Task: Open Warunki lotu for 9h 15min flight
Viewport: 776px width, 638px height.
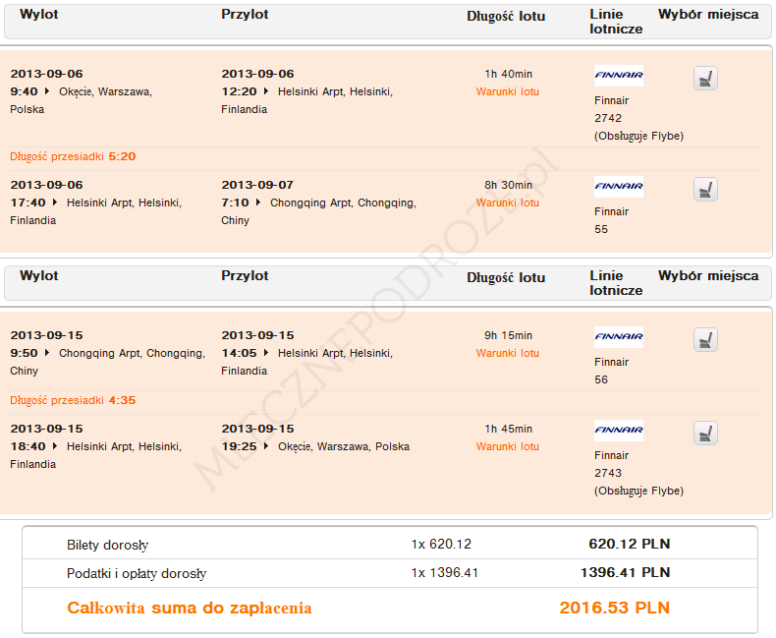Action: 508,354
